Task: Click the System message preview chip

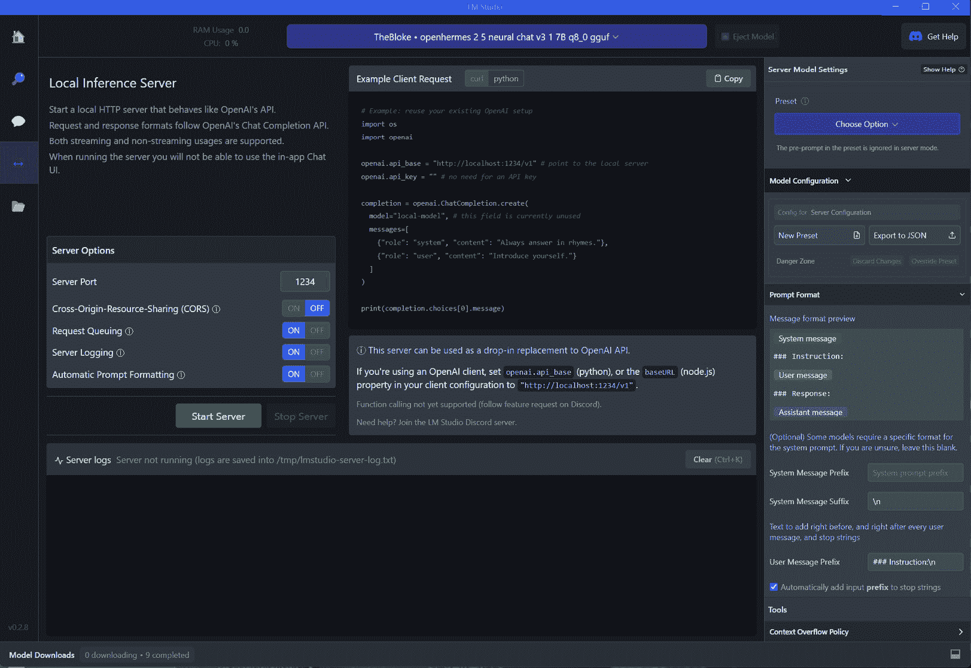Action: pyautogui.click(x=807, y=338)
